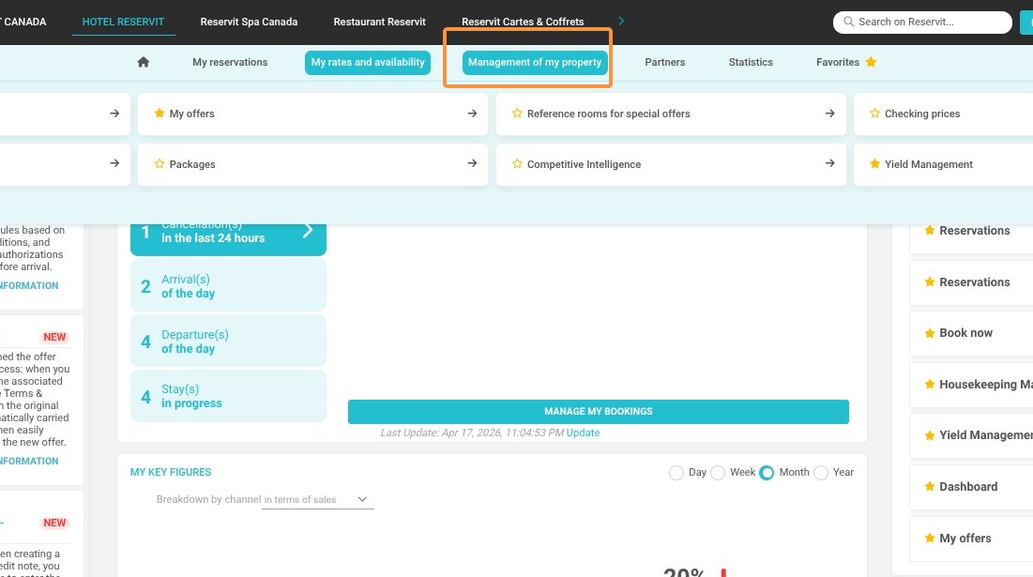Click in Search on Reservit field
Image resolution: width=1033 pixels, height=577 pixels.
(922, 22)
